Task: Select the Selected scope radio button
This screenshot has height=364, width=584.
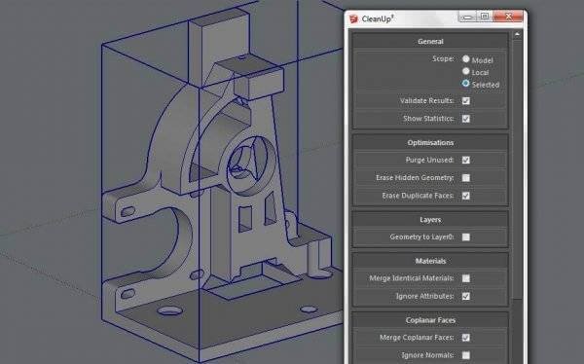Action: pyautogui.click(x=466, y=84)
